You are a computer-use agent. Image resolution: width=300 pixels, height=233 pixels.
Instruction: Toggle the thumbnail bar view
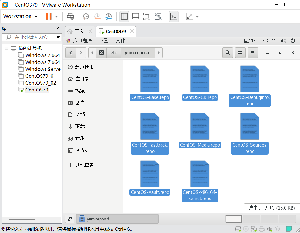click(135, 16)
